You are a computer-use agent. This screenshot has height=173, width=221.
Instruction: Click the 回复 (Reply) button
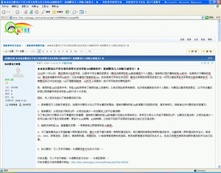193,51
